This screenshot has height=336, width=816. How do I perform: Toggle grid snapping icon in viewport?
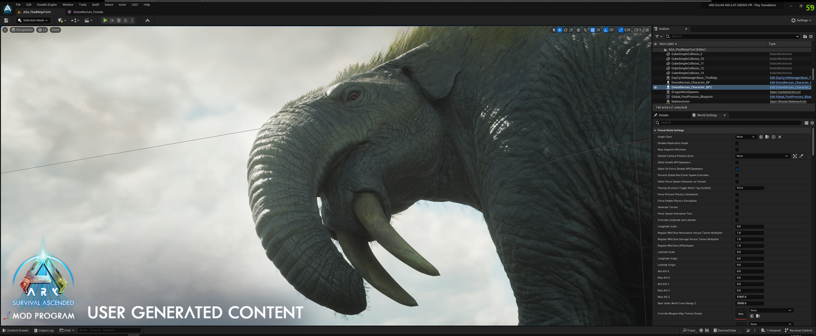(x=592, y=30)
